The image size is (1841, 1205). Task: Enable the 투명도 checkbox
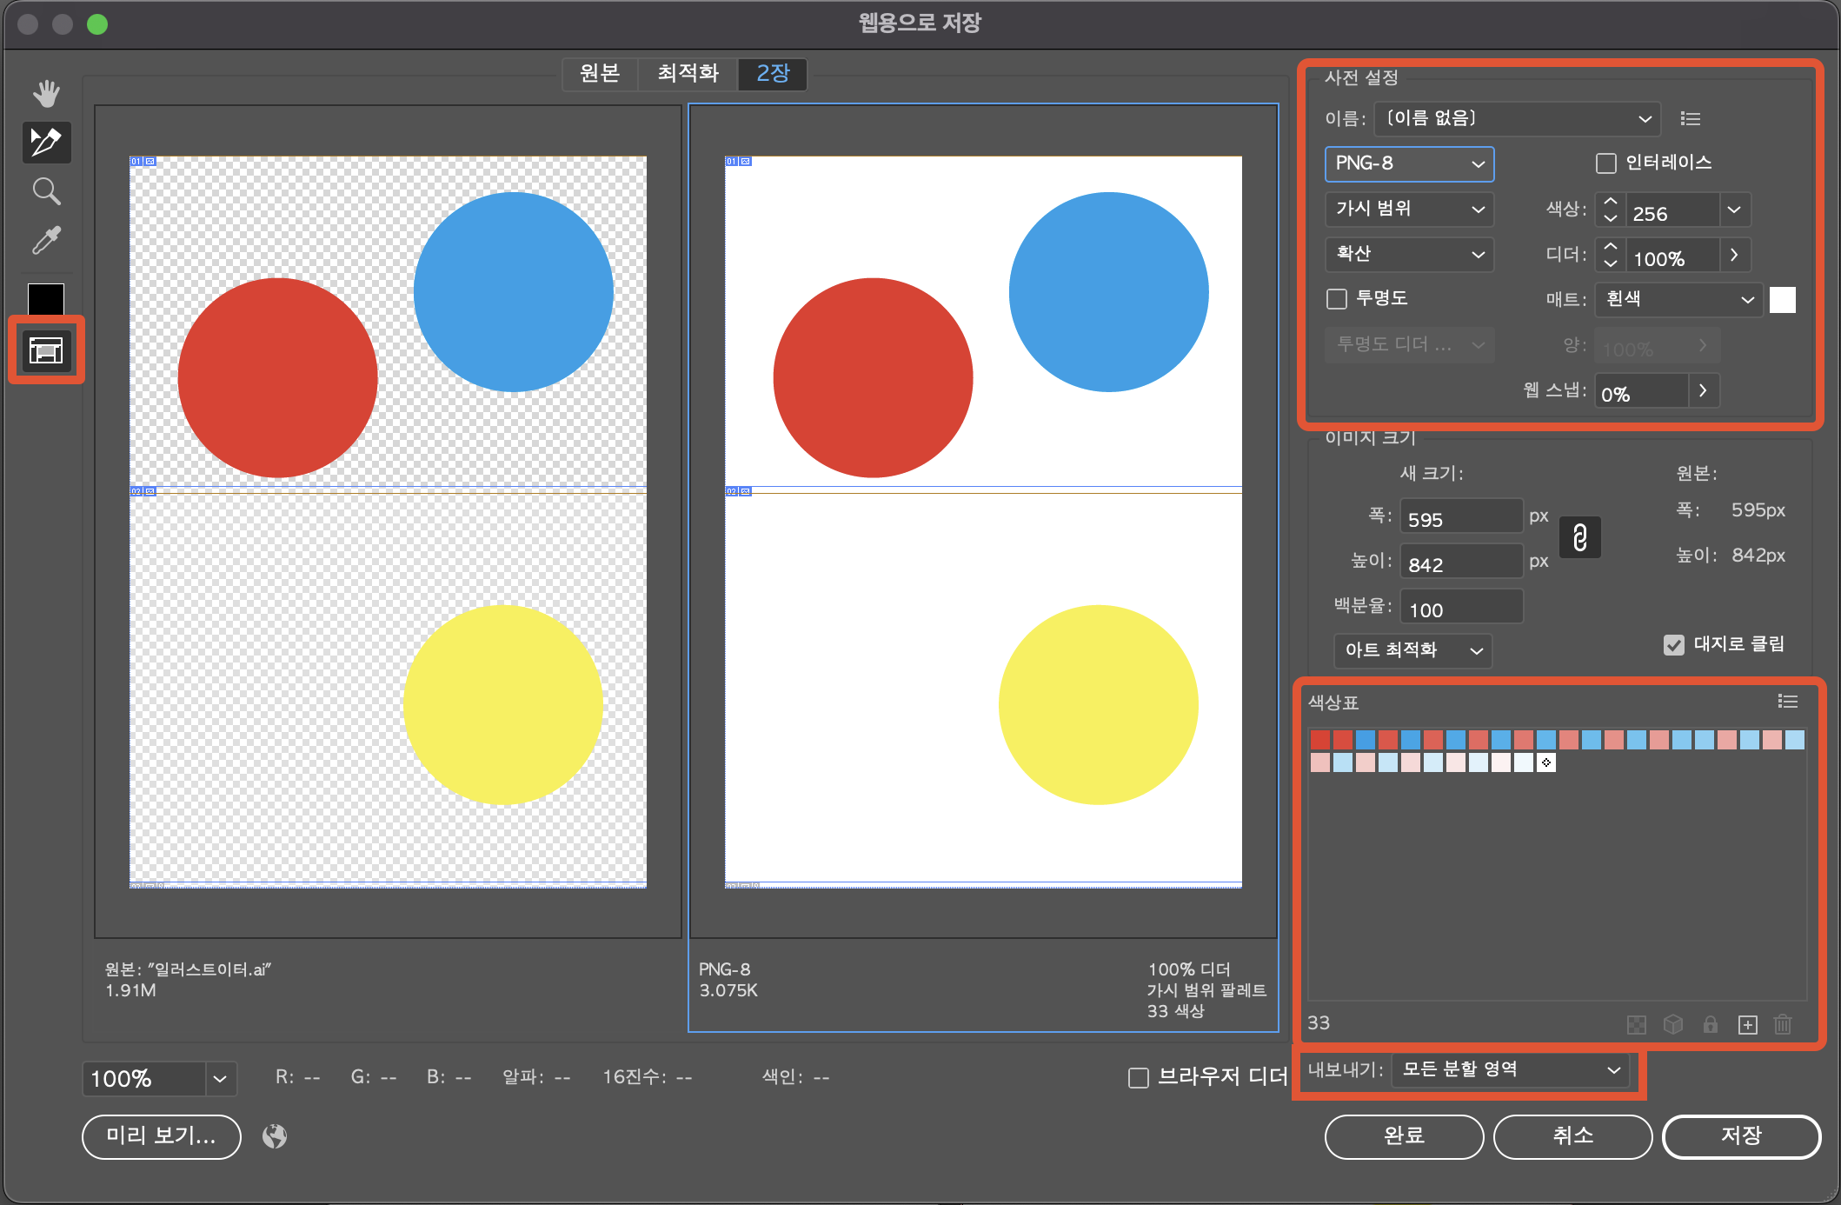click(x=1337, y=299)
